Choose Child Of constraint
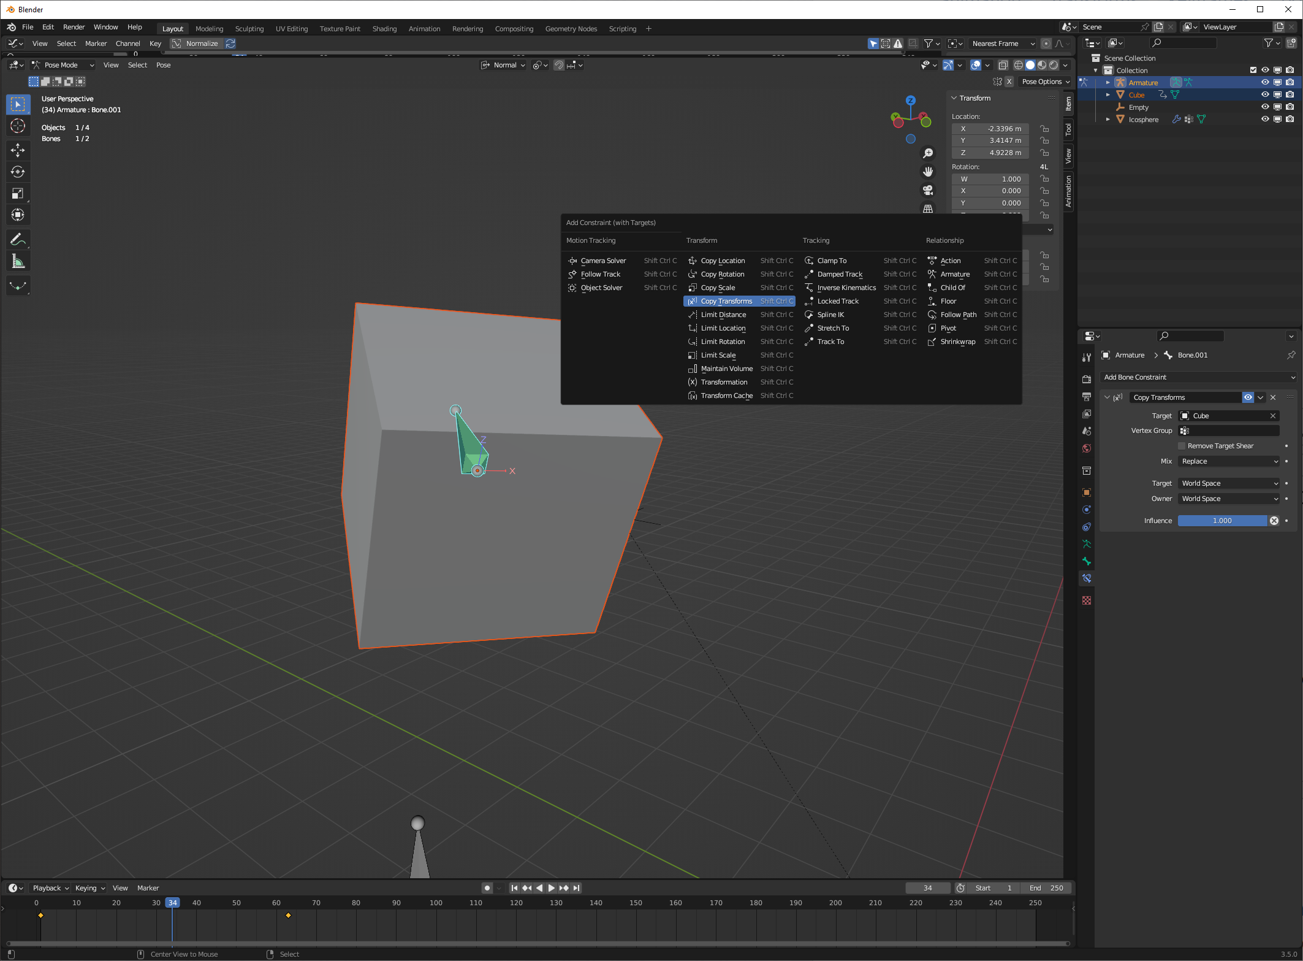This screenshot has width=1303, height=961. 971,288
